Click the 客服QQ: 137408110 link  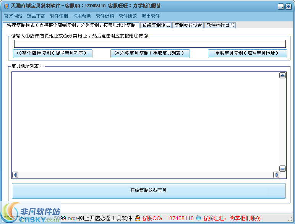167,218
